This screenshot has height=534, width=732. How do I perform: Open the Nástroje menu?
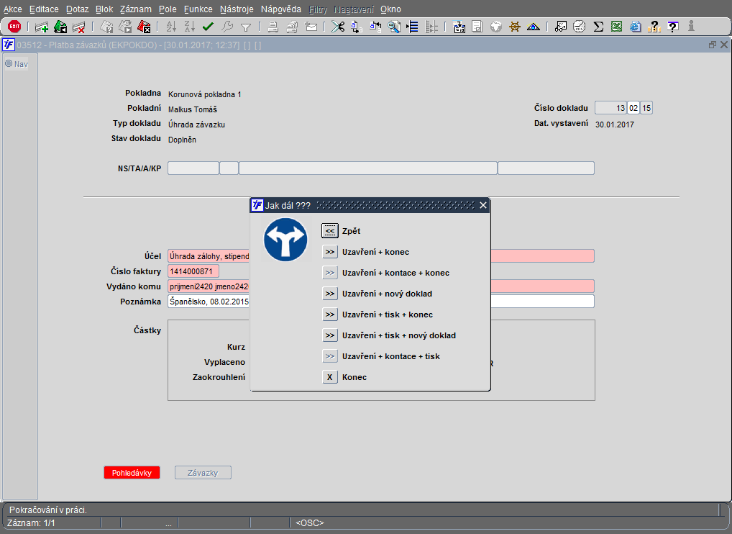pos(237,9)
